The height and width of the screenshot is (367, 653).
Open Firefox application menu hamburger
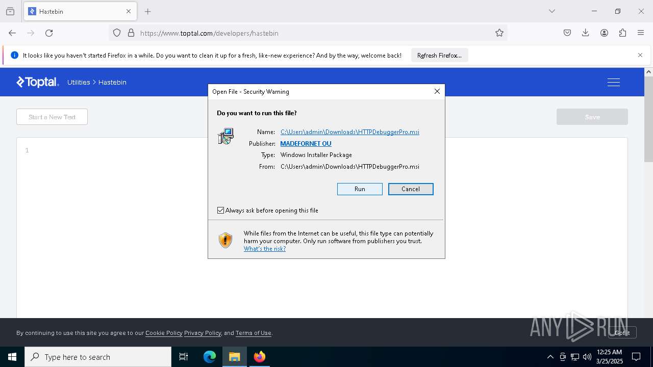pos(641,33)
